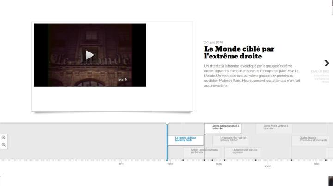Click the 2010 label on the time axis
333x186 pixels.
click(316, 164)
